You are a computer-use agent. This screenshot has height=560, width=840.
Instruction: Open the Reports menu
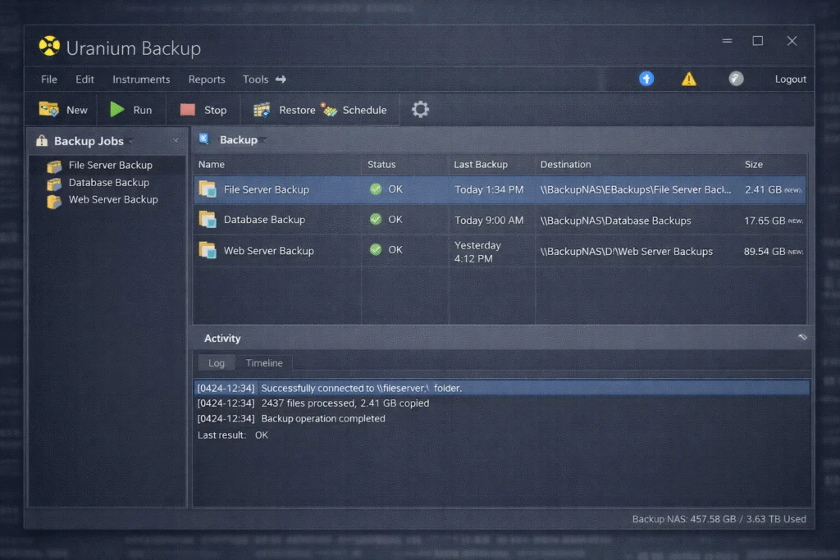[x=207, y=79]
